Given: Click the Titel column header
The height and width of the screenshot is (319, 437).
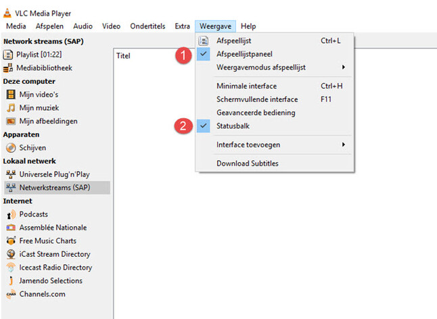Looking at the screenshot, I should 123,56.
